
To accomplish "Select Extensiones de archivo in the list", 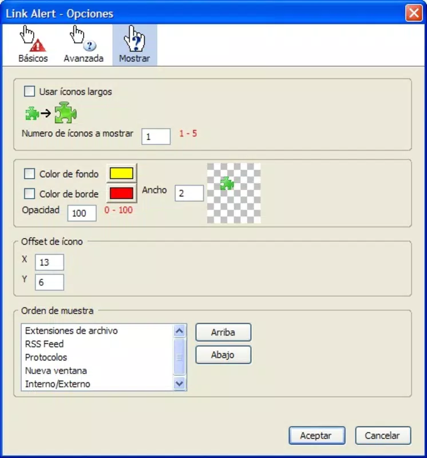I will tap(97, 331).
